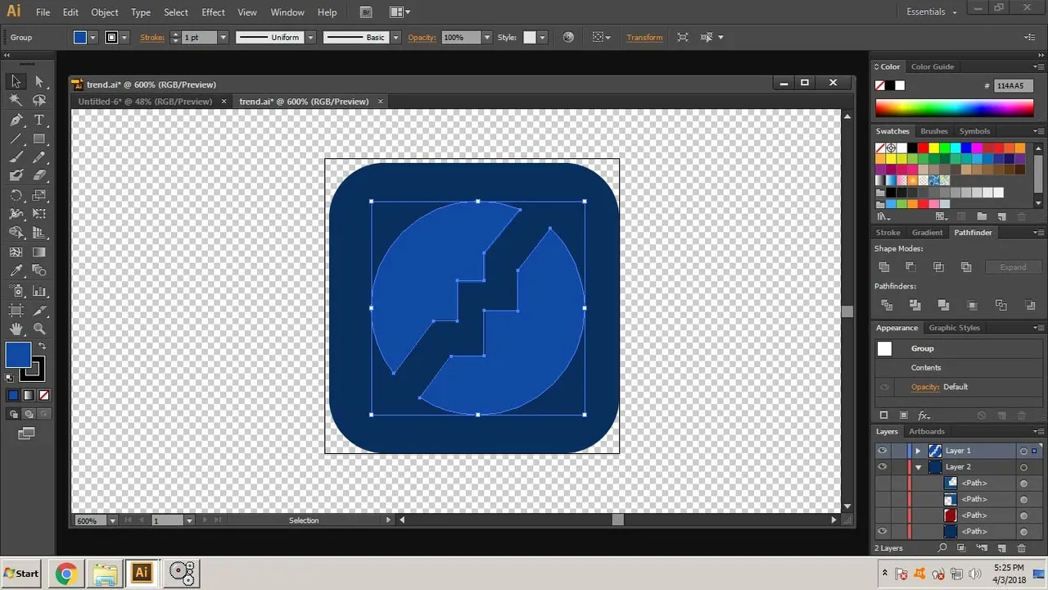Viewport: 1048px width, 590px height.
Task: Toggle Opacity visibility in Appearance panel
Action: click(884, 387)
